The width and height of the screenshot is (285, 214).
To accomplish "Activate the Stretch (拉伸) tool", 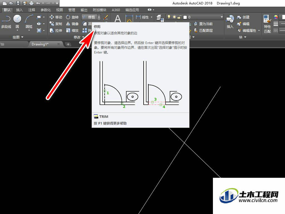I will pos(56,30).
